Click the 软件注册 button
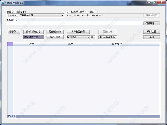Screen dimensions: 167x125 [151, 32]
